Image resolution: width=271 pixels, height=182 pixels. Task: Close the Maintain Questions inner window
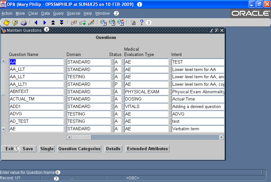(222, 30)
